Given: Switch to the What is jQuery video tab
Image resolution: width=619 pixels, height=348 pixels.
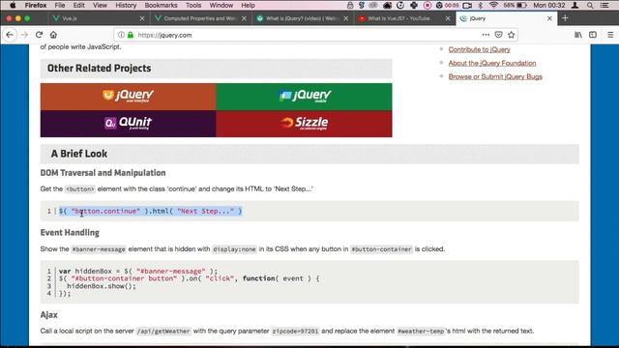Looking at the screenshot, I should [303, 18].
